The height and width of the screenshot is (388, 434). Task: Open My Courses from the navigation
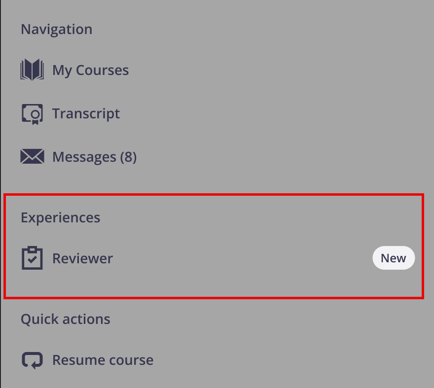click(90, 71)
